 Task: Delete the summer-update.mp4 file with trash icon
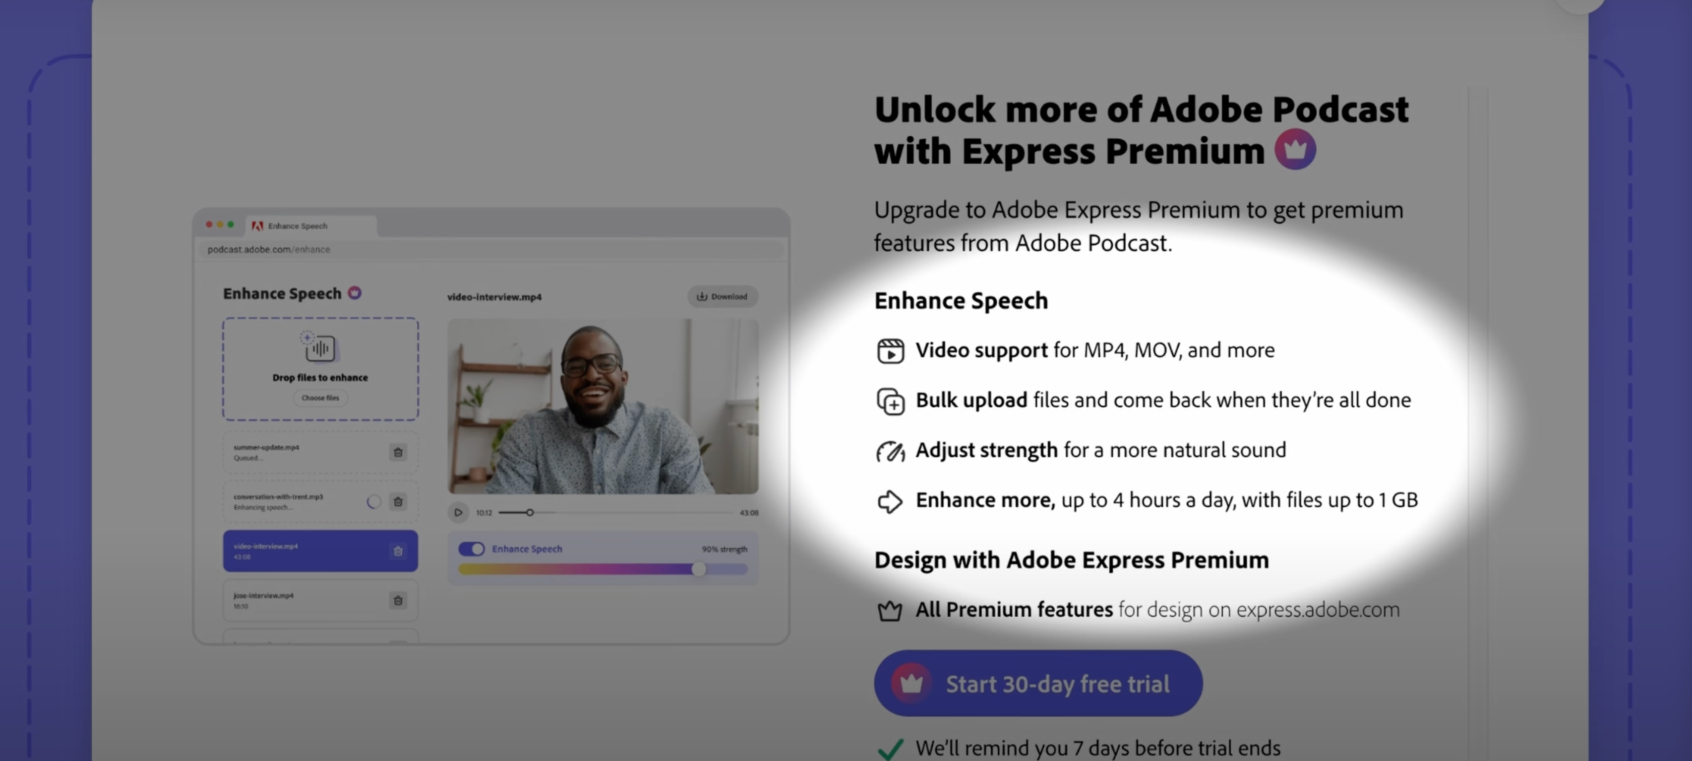pos(397,452)
